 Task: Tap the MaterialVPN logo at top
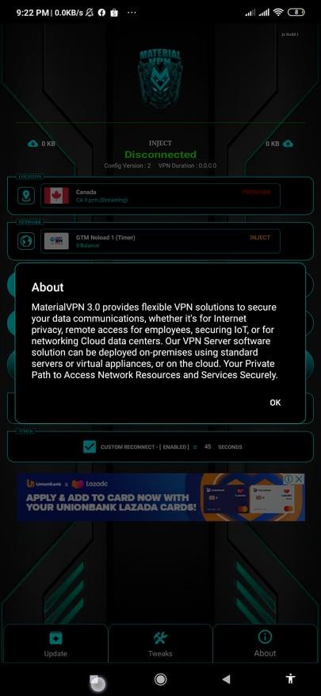click(160, 79)
